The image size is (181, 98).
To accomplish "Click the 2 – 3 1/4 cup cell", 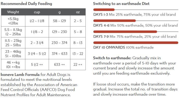I will click(x=37, y=43).
